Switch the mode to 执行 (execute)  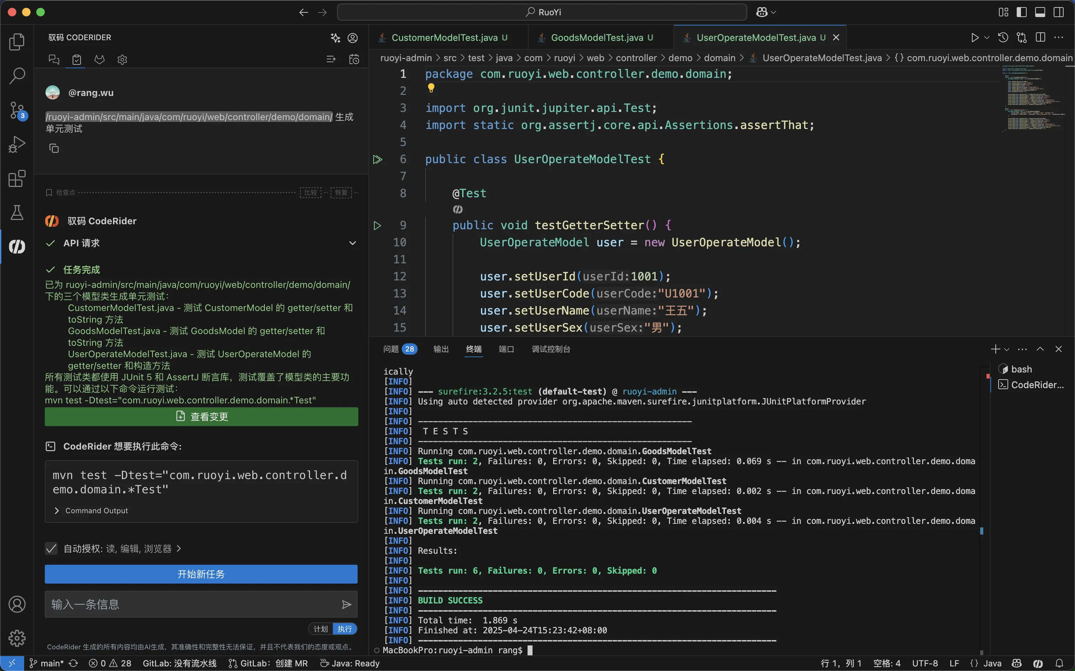click(344, 629)
